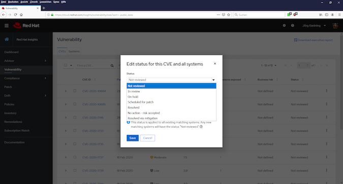This screenshot has width=343, height=184.
Task: Toggle the bulk select-all checkbox
Action: click(66, 65)
